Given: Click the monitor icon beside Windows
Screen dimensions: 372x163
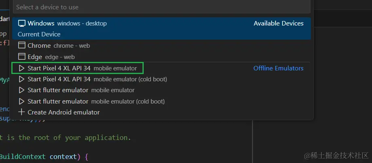Looking at the screenshot, I should click(x=22, y=23).
